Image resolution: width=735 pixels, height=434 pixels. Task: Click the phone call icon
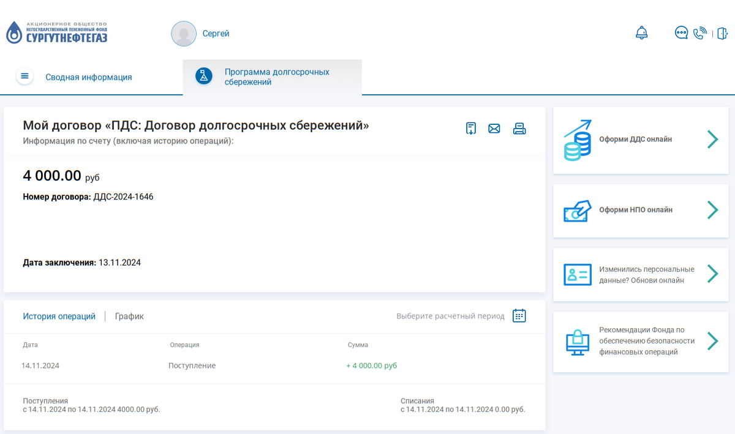(700, 32)
